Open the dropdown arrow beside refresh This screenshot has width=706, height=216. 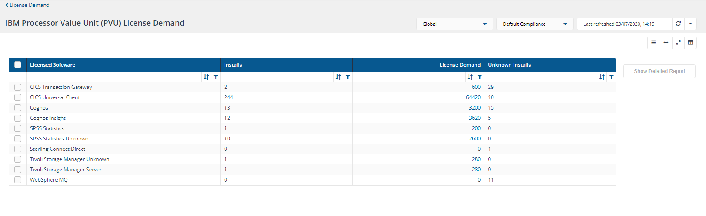click(x=690, y=24)
